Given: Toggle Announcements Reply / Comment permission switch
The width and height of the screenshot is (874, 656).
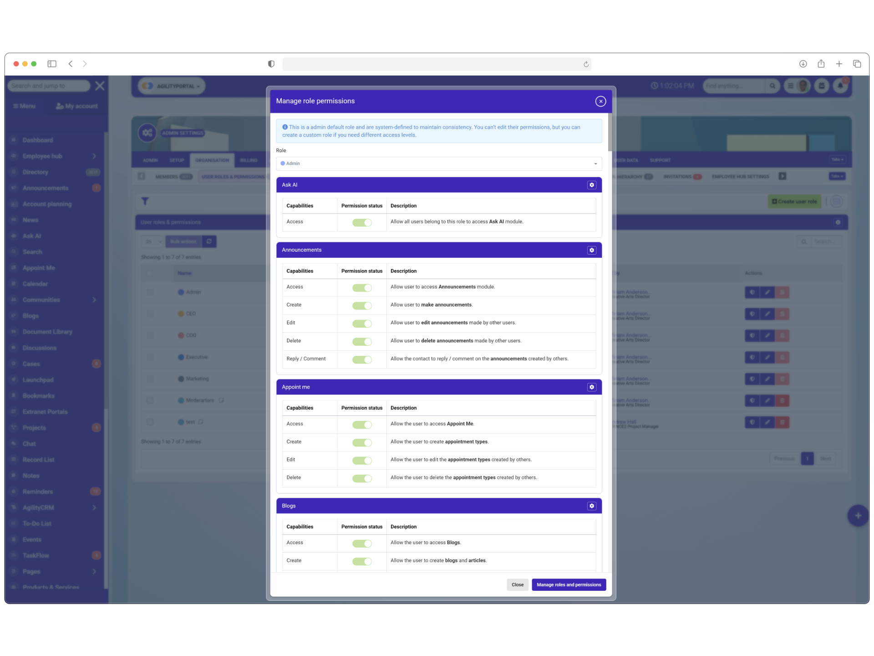Looking at the screenshot, I should point(362,360).
